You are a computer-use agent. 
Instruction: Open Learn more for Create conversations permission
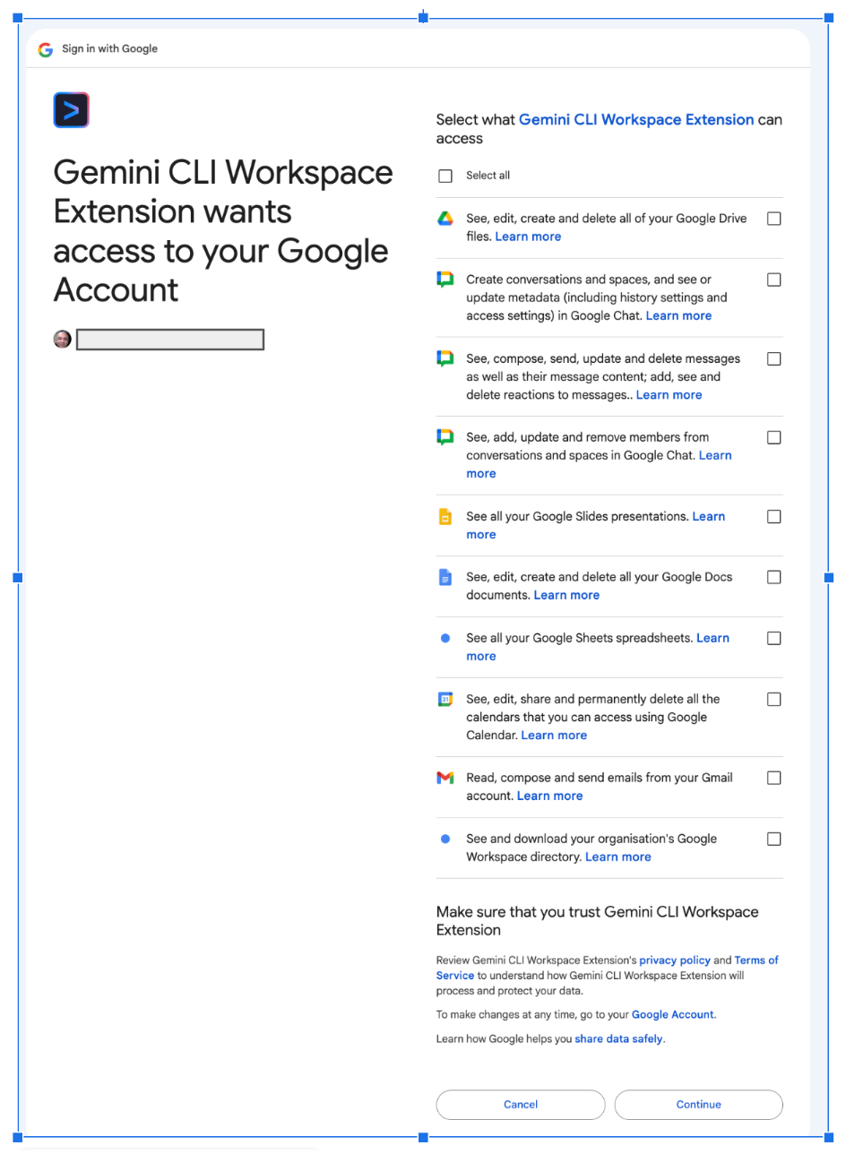pos(678,315)
